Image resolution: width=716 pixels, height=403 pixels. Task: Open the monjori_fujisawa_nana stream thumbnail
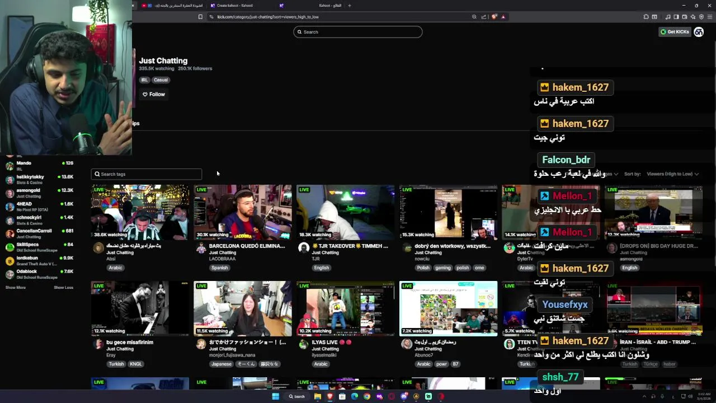[x=243, y=308]
